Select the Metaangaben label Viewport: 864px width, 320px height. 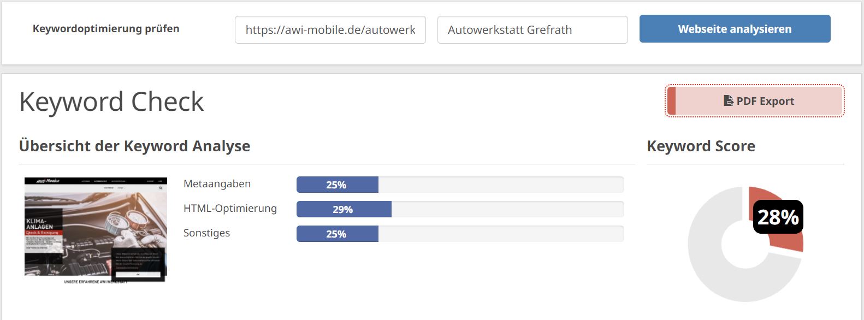[217, 184]
